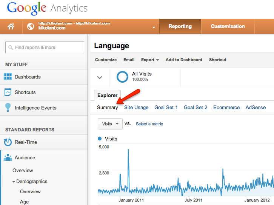Image resolution: width=274 pixels, height=205 pixels.
Task: Open the Goal Set 1 tab
Action: point(166,108)
